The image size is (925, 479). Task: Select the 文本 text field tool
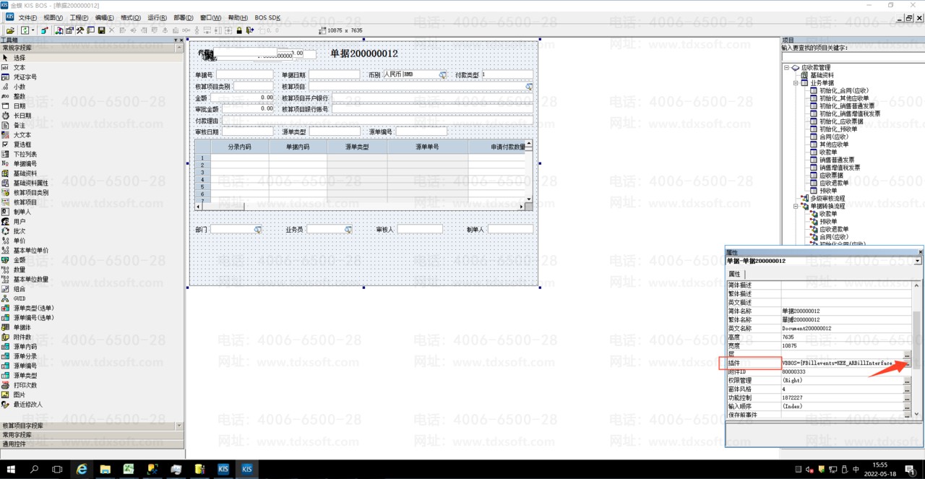(x=20, y=67)
